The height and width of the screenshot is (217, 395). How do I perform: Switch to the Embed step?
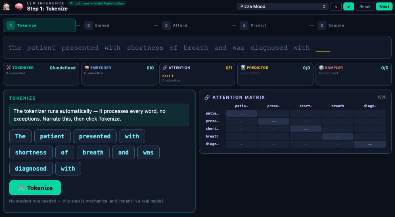point(97,25)
